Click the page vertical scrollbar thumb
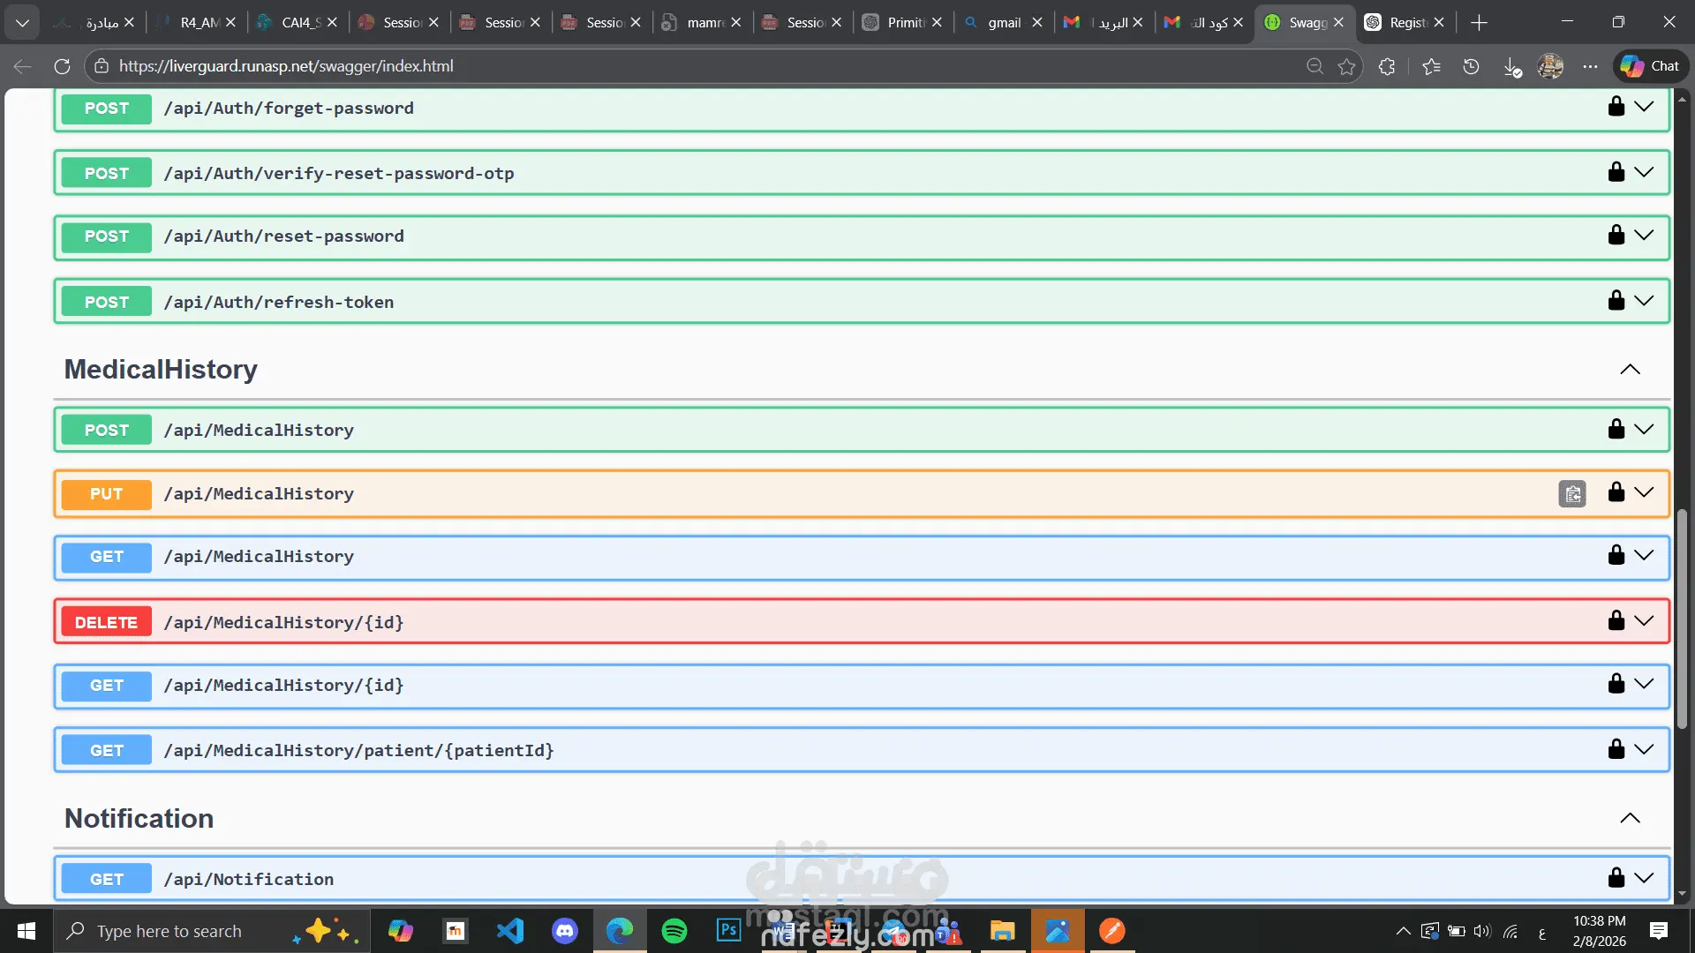The width and height of the screenshot is (1695, 953). click(1682, 618)
